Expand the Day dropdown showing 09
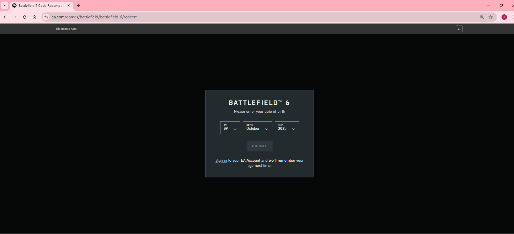 pos(230,128)
